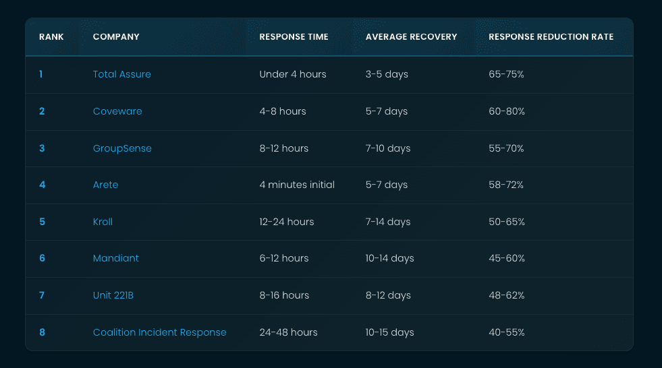Select the "45-60%" reduction rate
This screenshot has height=368, width=662.
(507, 258)
